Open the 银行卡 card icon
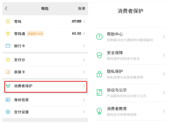This screenshot has width=173, height=123. click(8, 46)
